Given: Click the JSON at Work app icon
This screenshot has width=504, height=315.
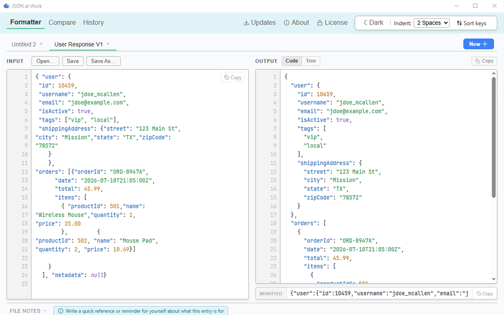Looking at the screenshot, I should tap(6, 6).
